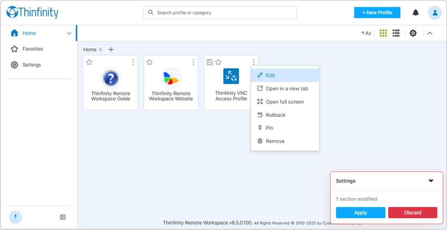The image size is (447, 230).
Task: Focus the Search profile or category field
Action: pos(220,13)
